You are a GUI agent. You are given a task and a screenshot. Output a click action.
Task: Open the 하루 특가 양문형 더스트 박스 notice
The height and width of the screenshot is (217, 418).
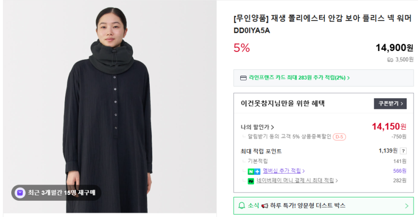click(x=308, y=206)
